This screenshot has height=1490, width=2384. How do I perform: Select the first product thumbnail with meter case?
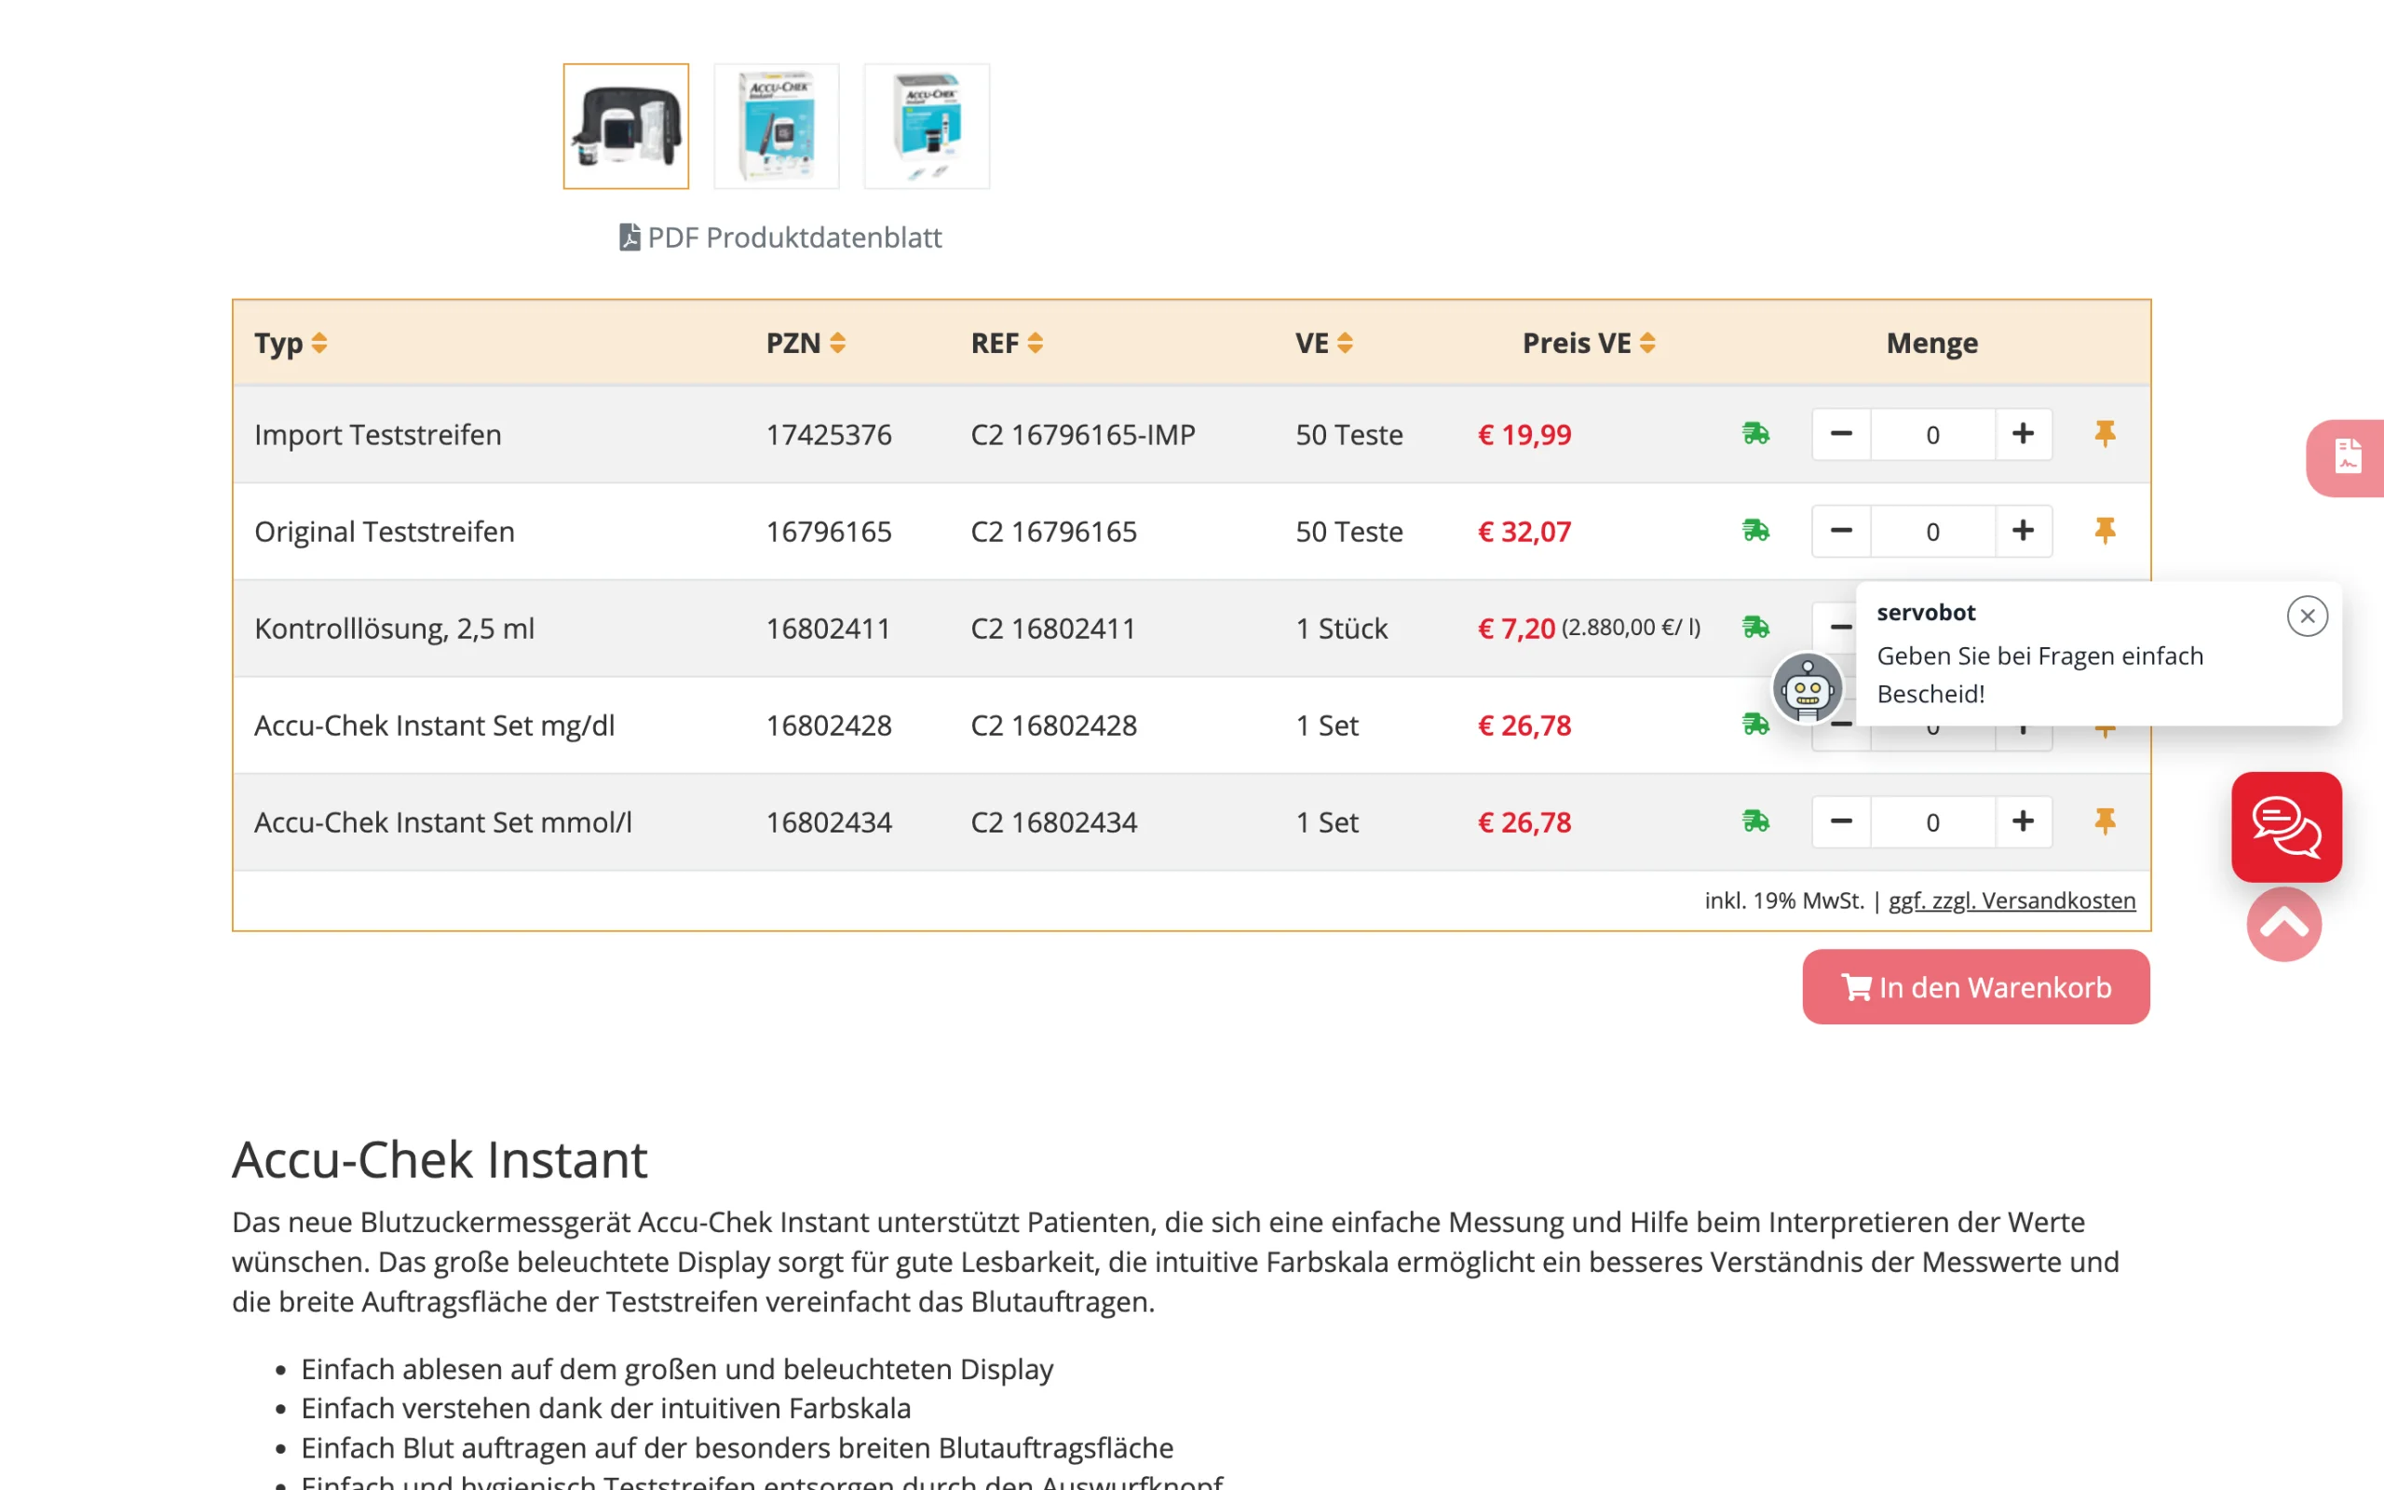point(626,126)
